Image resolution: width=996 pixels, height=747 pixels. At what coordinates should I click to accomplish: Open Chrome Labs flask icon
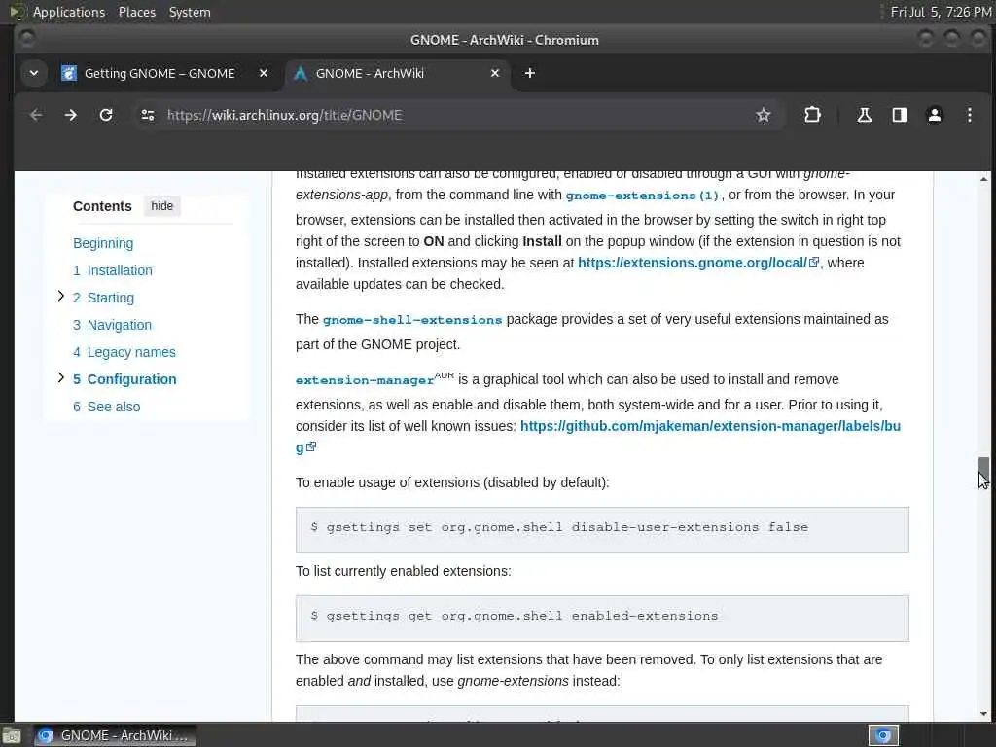pos(864,115)
